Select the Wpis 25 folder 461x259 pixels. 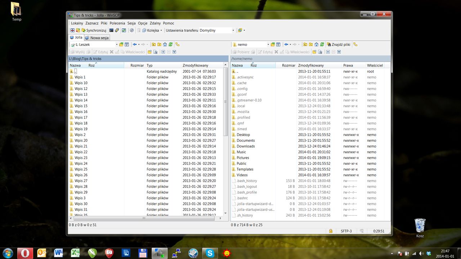pyautogui.click(x=81, y=169)
